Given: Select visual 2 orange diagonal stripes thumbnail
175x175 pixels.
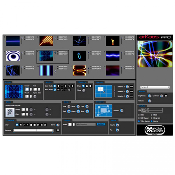Looking at the screenshot, I should coord(46,41).
